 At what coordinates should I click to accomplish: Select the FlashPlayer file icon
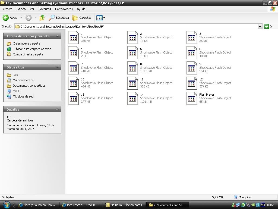point(192,99)
